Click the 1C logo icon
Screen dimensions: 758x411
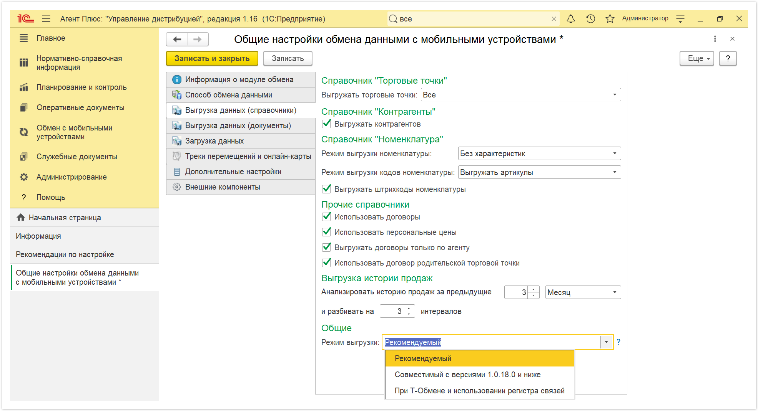[25, 19]
